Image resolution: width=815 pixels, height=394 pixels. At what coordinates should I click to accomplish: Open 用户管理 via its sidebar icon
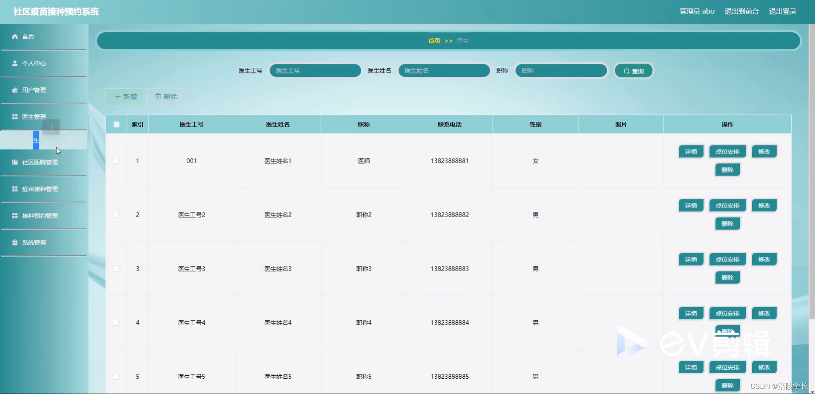pyautogui.click(x=14, y=90)
